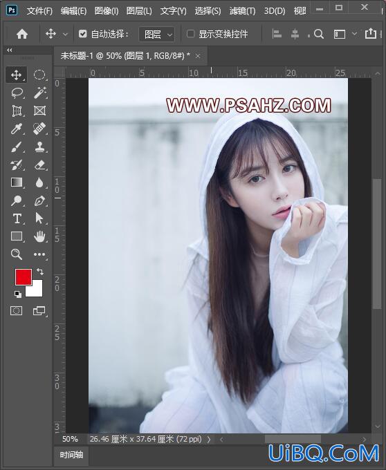Open the 时间轴 timeline panel tab
Screen dimensions: 386x470
tap(71, 455)
